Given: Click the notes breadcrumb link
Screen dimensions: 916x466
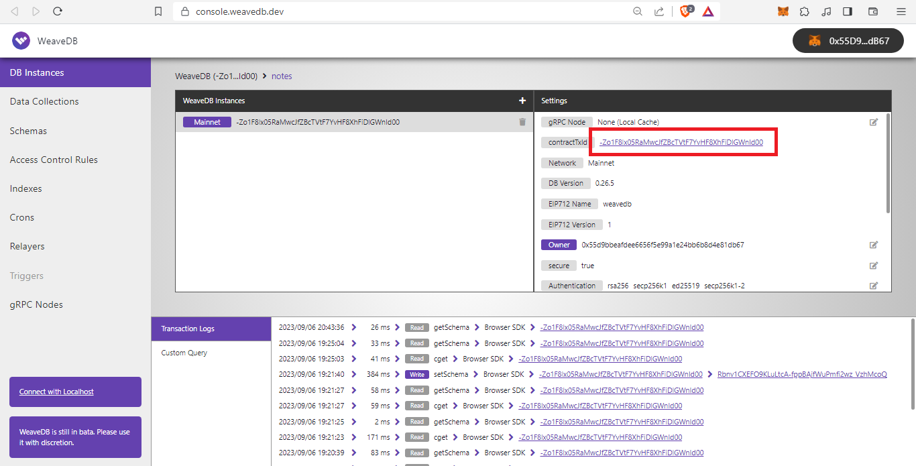Looking at the screenshot, I should click(x=282, y=76).
